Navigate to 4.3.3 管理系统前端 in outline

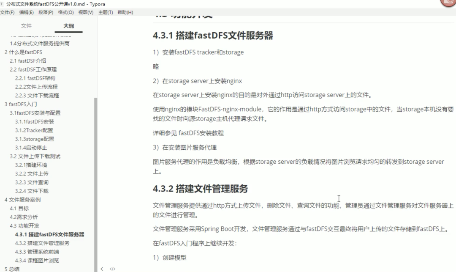click(x=37, y=252)
